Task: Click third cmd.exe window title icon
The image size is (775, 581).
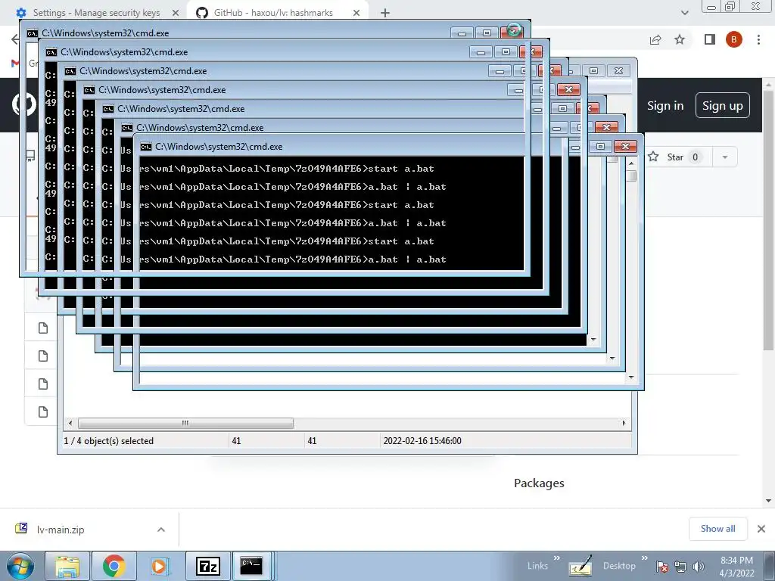Action: [x=70, y=71]
